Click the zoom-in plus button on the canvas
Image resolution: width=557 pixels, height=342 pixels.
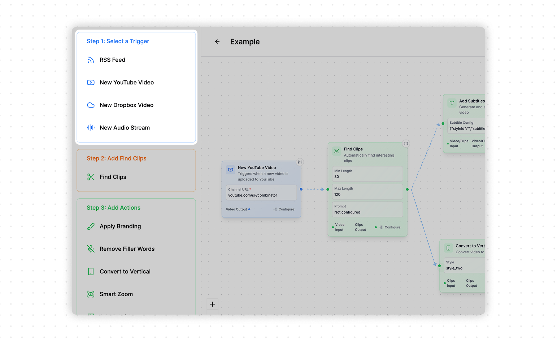click(212, 304)
